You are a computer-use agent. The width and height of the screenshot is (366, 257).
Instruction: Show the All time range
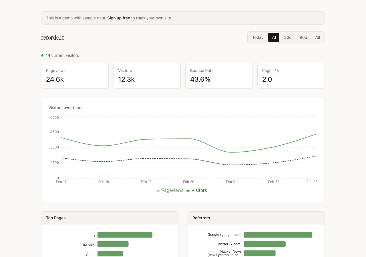coord(317,37)
